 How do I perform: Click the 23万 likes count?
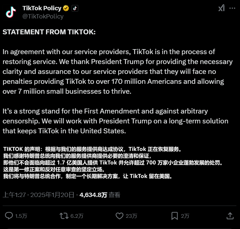pyautogui.click(x=131, y=216)
